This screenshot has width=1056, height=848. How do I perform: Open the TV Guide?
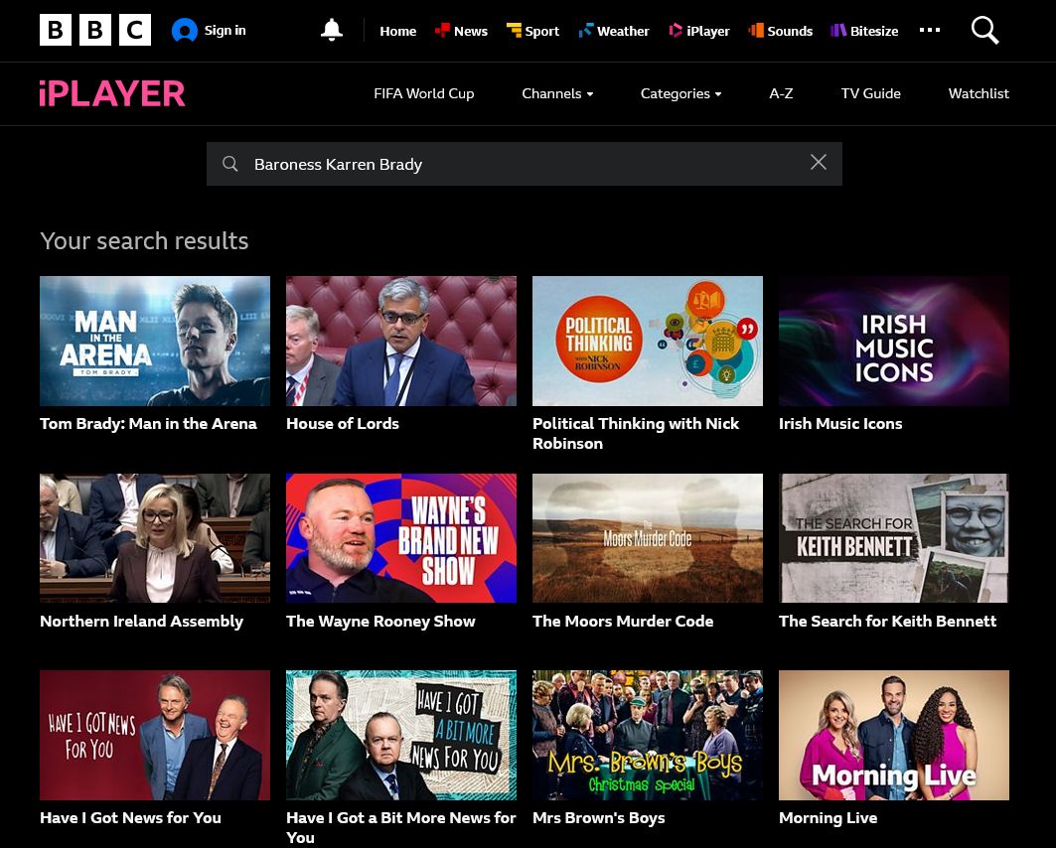[x=871, y=93]
